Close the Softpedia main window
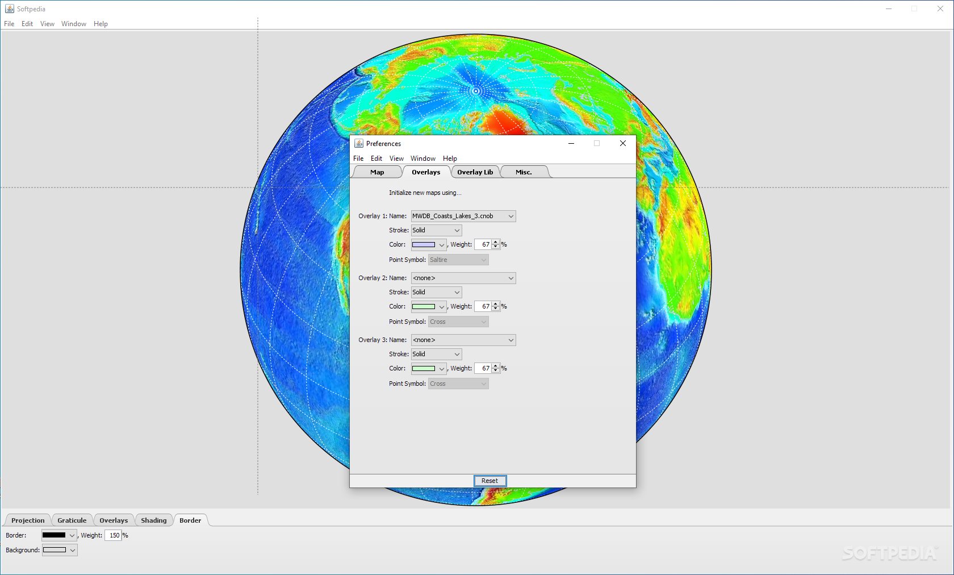The height and width of the screenshot is (575, 954). pyautogui.click(x=940, y=9)
